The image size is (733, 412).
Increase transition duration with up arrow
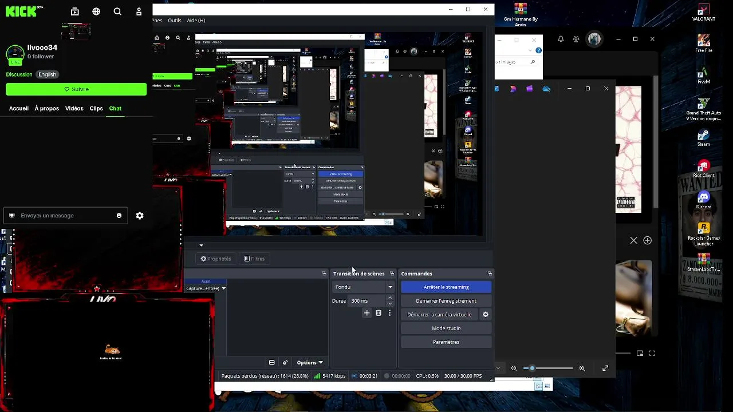(x=390, y=298)
